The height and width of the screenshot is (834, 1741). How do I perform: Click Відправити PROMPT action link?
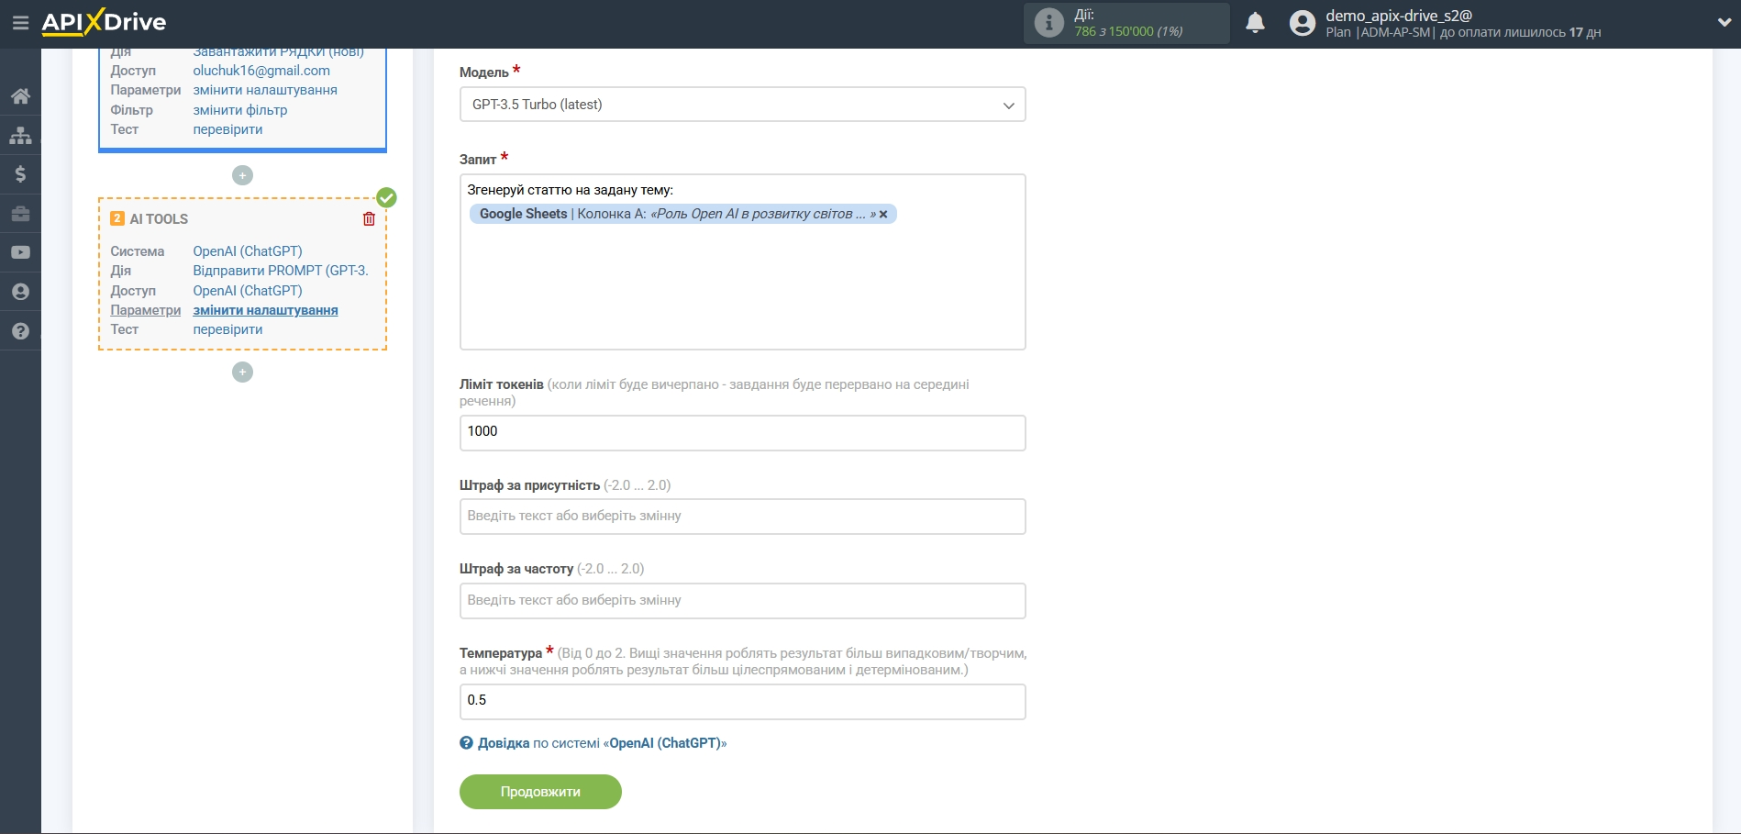click(281, 271)
